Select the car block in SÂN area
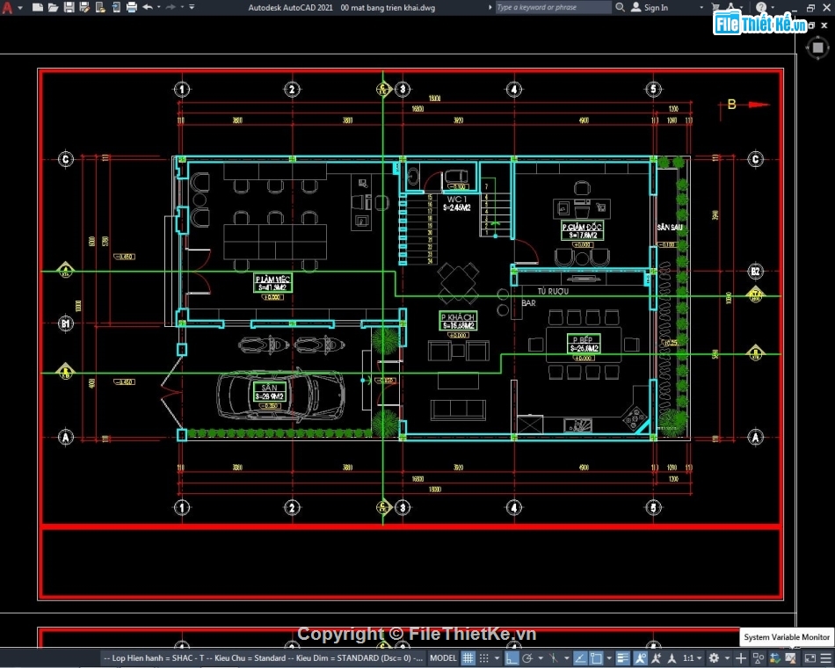The width and height of the screenshot is (835, 668). coord(280,395)
